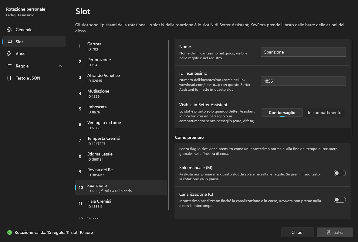Click the Slot keyboard icon
Viewport: 358px width, 242px height.
(x=9, y=42)
